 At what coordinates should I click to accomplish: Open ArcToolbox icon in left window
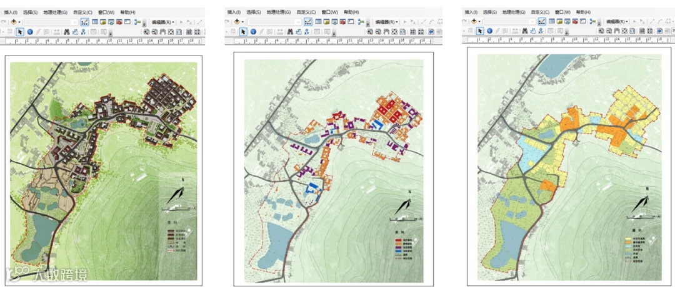click(119, 22)
